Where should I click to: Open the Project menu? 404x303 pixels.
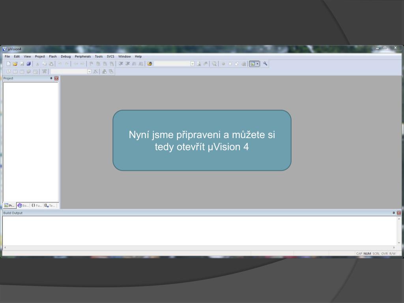coord(40,56)
